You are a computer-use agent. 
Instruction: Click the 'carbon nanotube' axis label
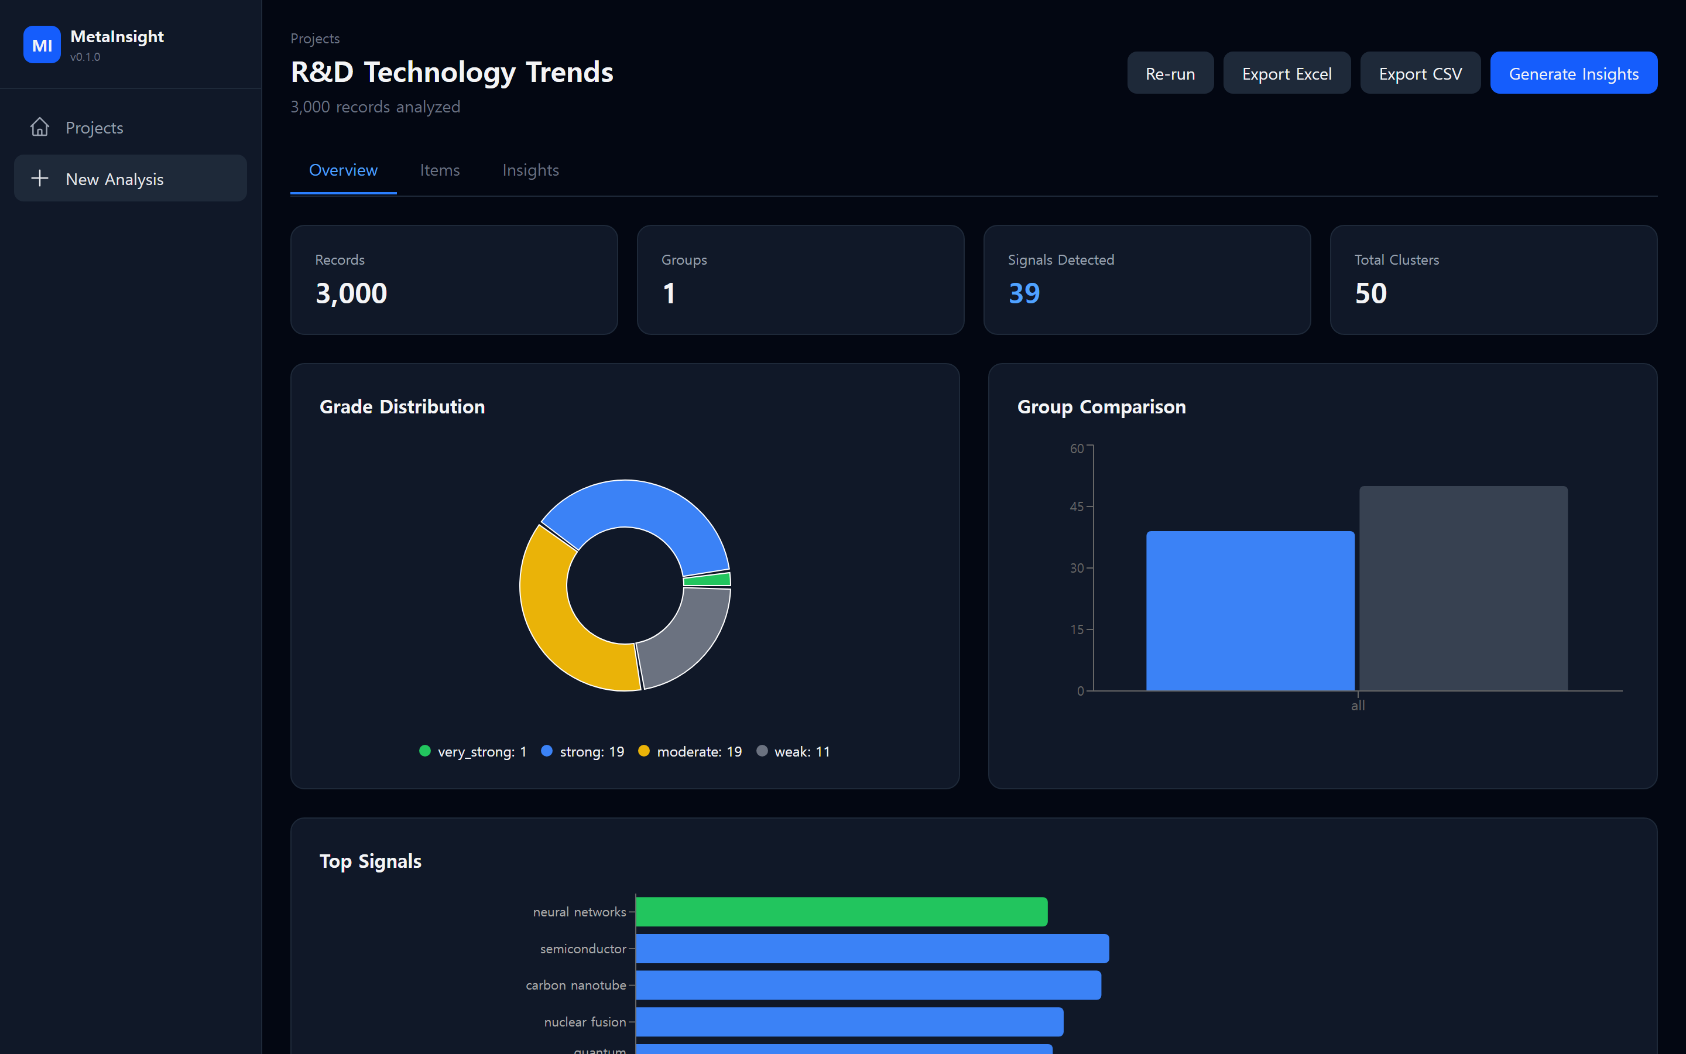(x=575, y=985)
